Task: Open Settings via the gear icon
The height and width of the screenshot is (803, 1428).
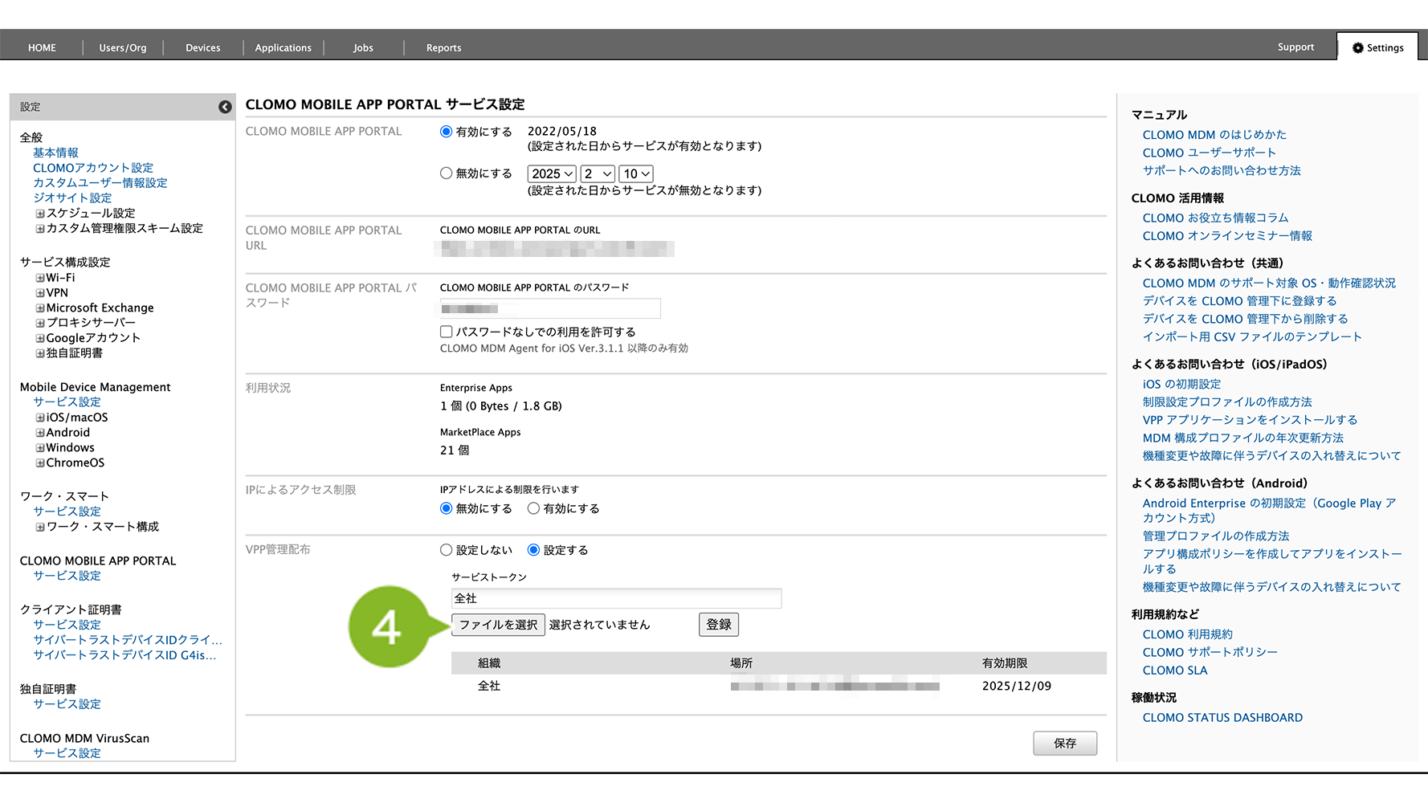Action: point(1358,48)
